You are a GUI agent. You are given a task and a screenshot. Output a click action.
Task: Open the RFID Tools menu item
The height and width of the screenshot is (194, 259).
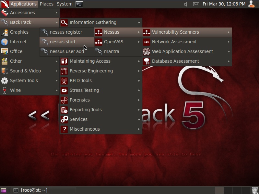pos(101,81)
